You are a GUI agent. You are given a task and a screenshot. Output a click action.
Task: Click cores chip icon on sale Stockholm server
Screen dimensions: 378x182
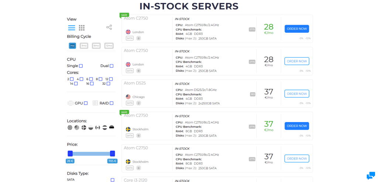tap(139, 135)
